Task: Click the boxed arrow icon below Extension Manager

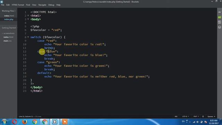Action: point(220,22)
